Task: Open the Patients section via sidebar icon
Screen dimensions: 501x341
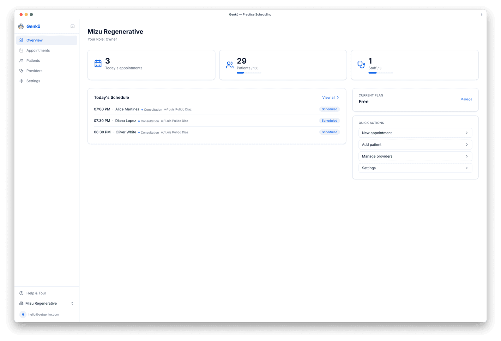Action: pyautogui.click(x=22, y=60)
